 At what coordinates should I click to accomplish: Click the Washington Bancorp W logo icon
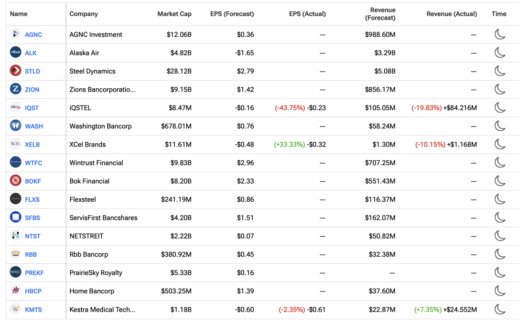pyautogui.click(x=16, y=126)
